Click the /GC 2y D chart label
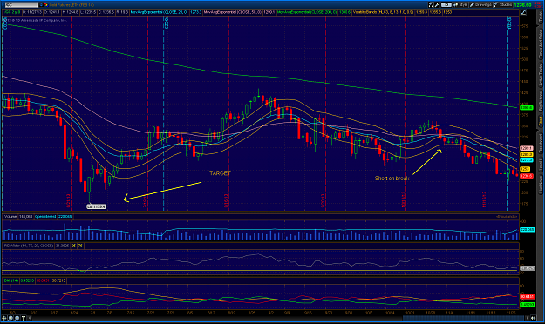The width and height of the screenshot is (545, 324). click(x=12, y=12)
